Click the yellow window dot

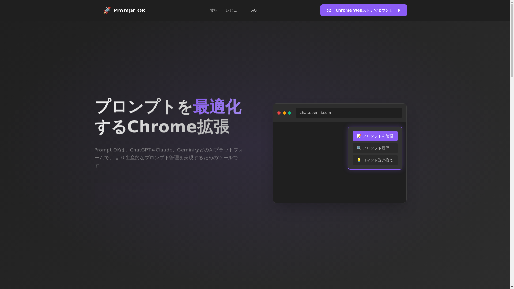[x=284, y=113]
